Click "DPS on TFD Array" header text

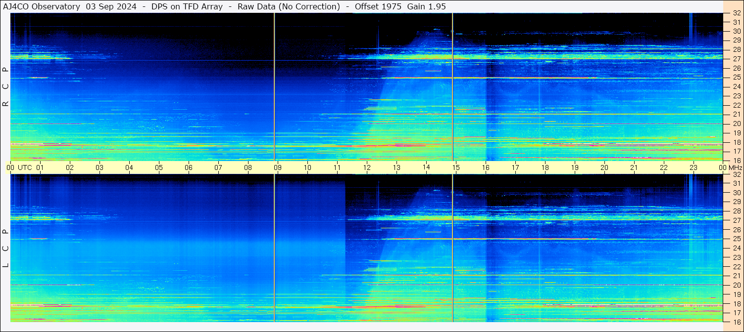pos(187,6)
